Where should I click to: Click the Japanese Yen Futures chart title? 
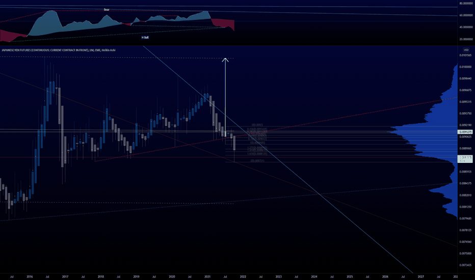click(59, 50)
